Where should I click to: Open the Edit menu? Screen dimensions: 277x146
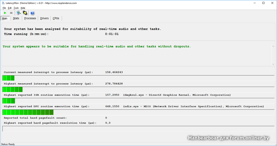coord(9,8)
